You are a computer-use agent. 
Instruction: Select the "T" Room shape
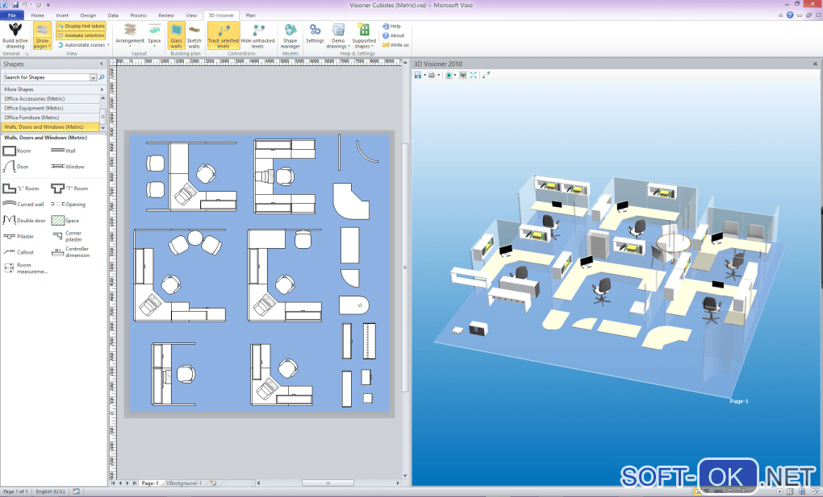[x=69, y=188]
